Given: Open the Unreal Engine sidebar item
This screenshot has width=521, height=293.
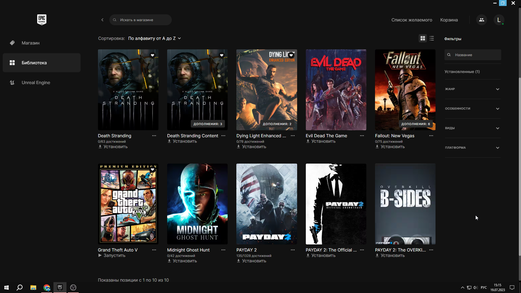Looking at the screenshot, I should coord(42,82).
